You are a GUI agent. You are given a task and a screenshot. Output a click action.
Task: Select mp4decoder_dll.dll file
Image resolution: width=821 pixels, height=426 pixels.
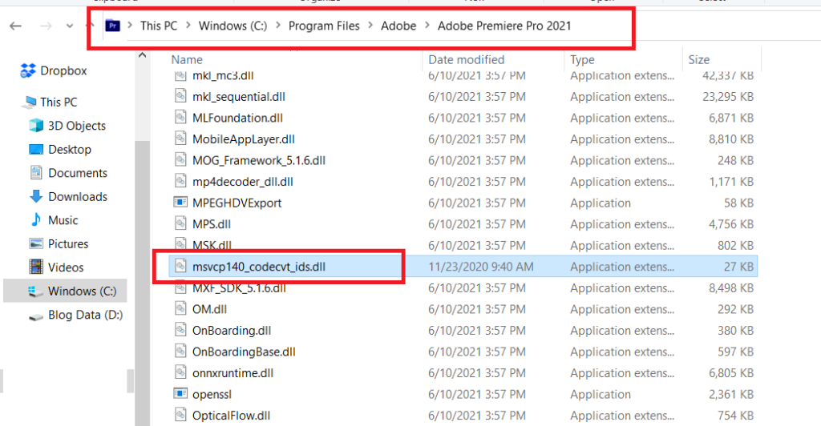[x=242, y=182]
